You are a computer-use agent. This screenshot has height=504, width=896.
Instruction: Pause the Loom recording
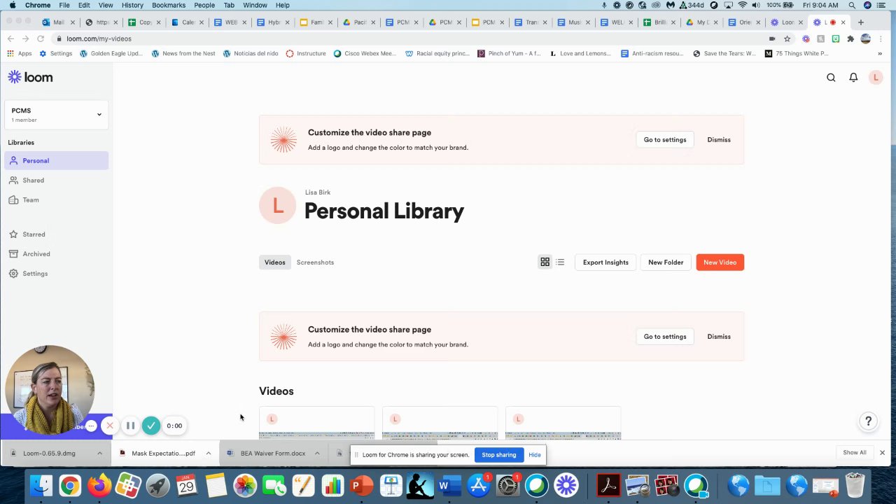pos(130,426)
